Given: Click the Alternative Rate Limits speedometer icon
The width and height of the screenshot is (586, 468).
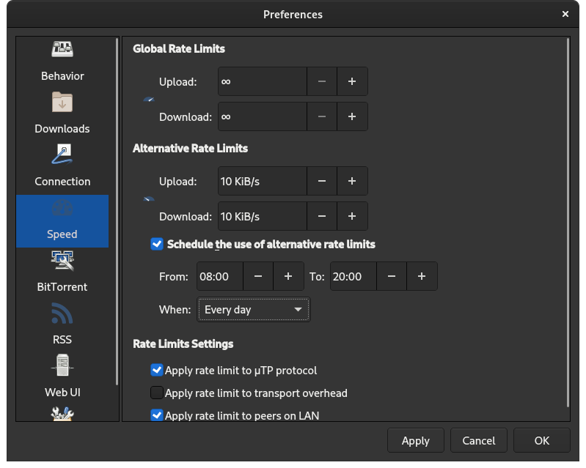Looking at the screenshot, I should click(x=149, y=199).
